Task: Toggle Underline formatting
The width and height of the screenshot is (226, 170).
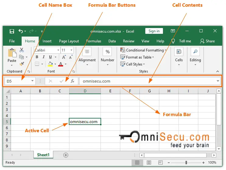Action: point(50,57)
